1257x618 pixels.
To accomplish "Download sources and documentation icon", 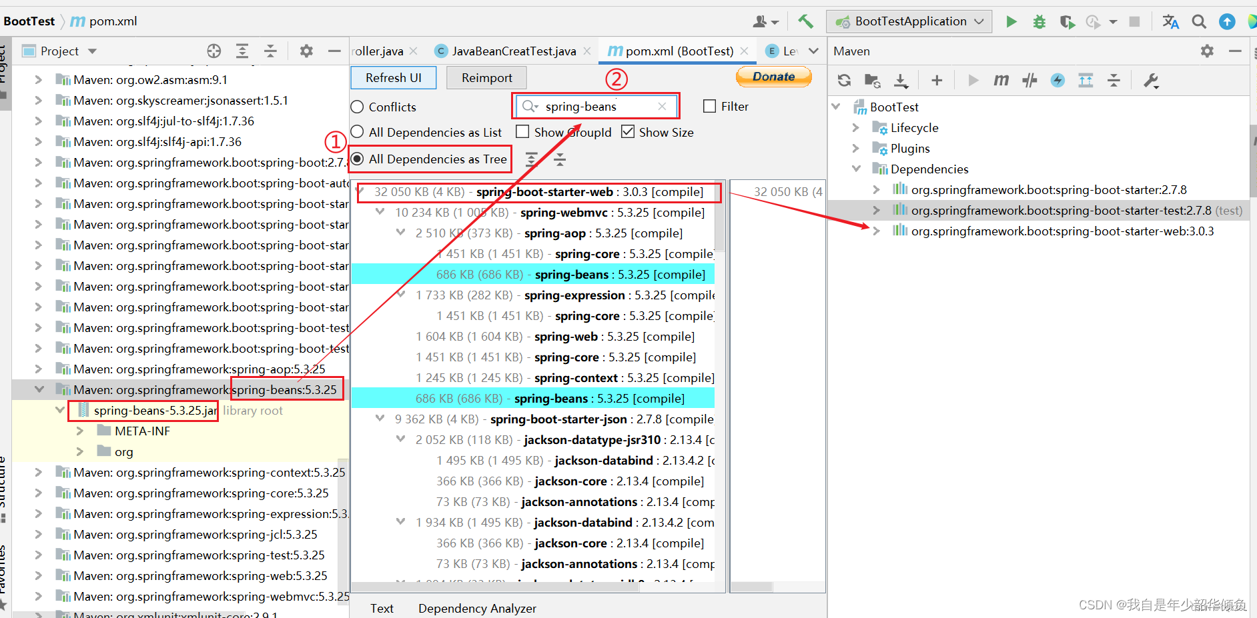I will (901, 80).
